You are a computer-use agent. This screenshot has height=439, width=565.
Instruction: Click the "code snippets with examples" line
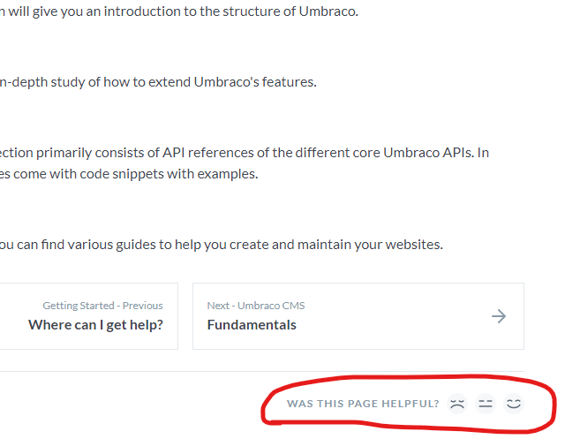pos(132,174)
